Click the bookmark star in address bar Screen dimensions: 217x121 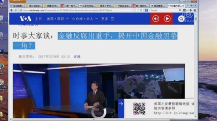point(134,10)
